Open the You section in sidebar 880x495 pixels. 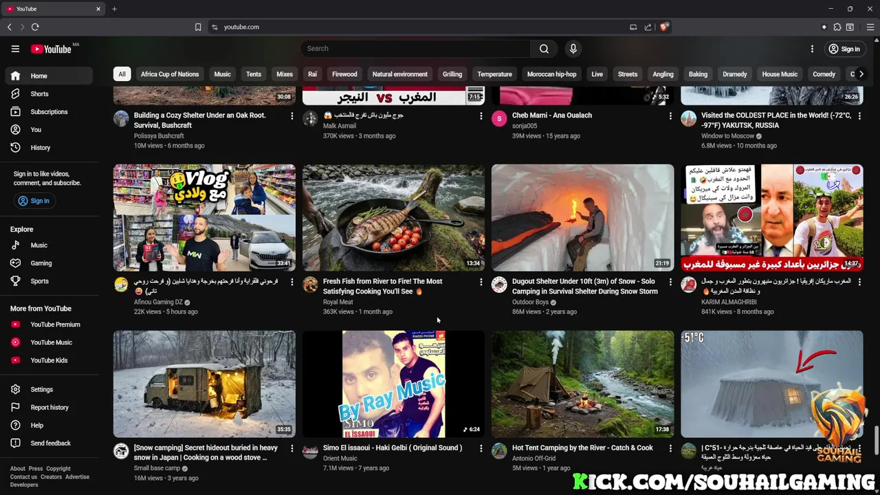click(48, 130)
